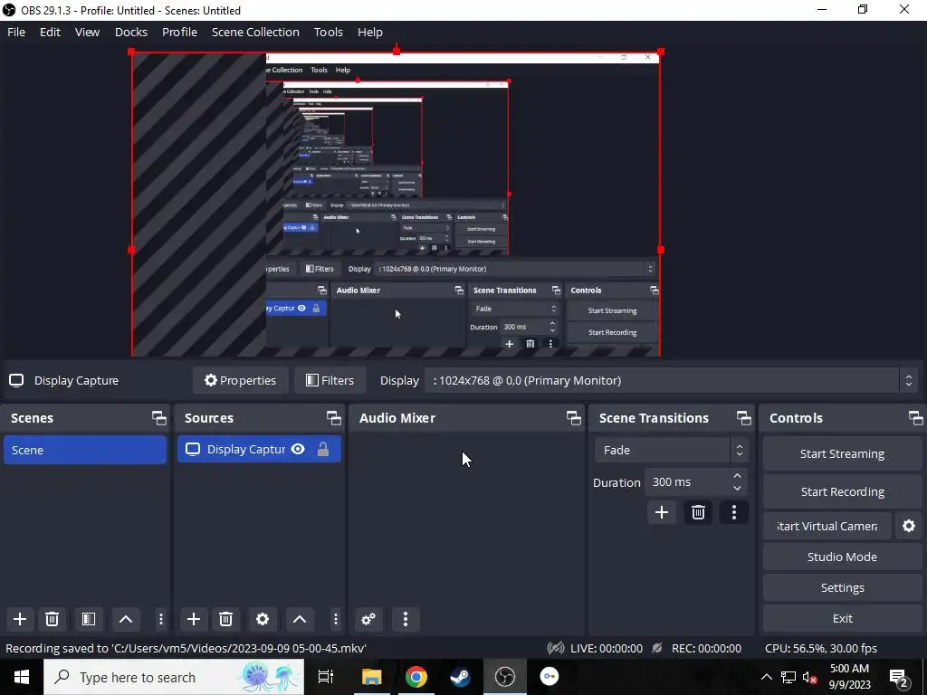
Task: Open virtual camera settings gear
Action: click(x=909, y=526)
